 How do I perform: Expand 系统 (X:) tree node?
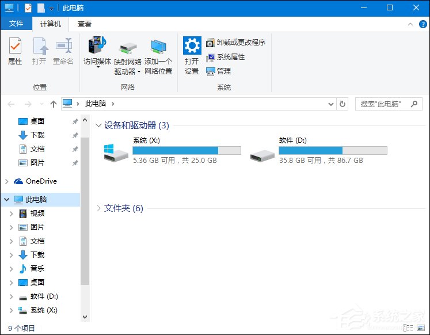tap(12, 310)
